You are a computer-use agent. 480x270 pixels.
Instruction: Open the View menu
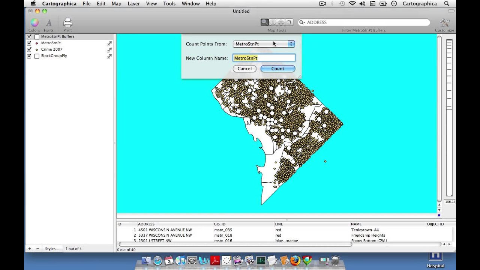(x=151, y=3)
